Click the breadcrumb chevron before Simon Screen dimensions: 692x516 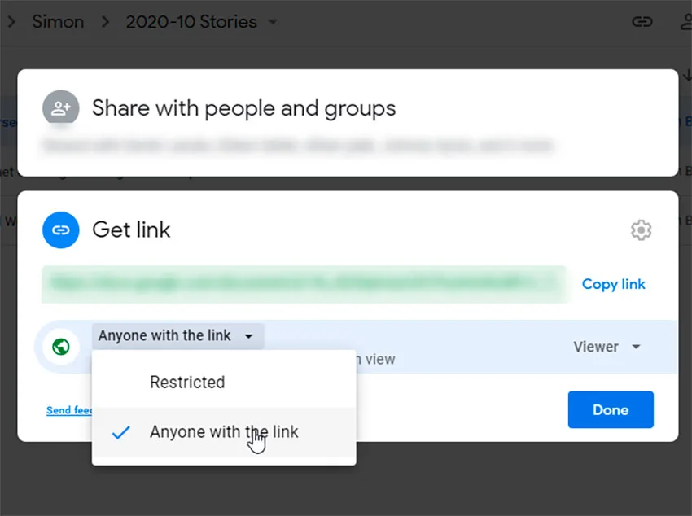click(12, 22)
